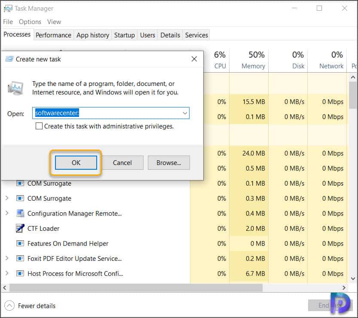The width and height of the screenshot is (358, 318).
Task: Click the Configuration Manager Remote process icon
Action: (x=20, y=213)
